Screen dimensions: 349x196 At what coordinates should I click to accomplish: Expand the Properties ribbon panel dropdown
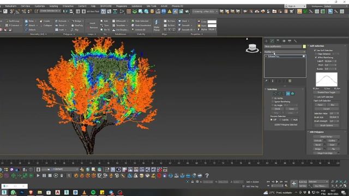point(197,34)
